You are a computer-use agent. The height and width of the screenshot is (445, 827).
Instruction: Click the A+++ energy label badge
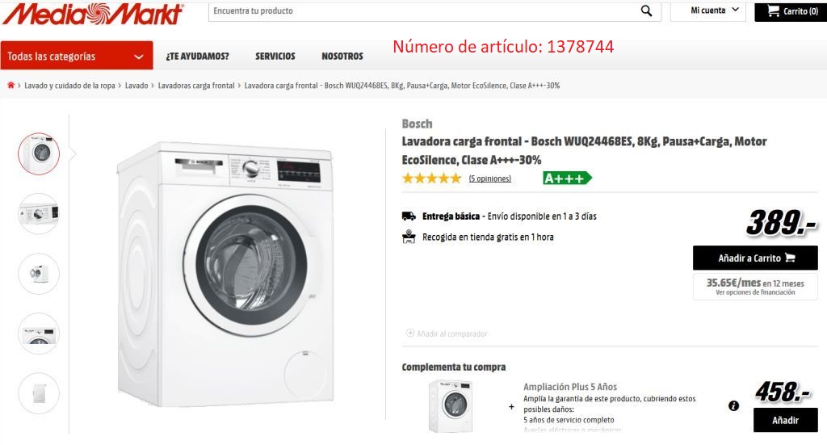(x=568, y=178)
